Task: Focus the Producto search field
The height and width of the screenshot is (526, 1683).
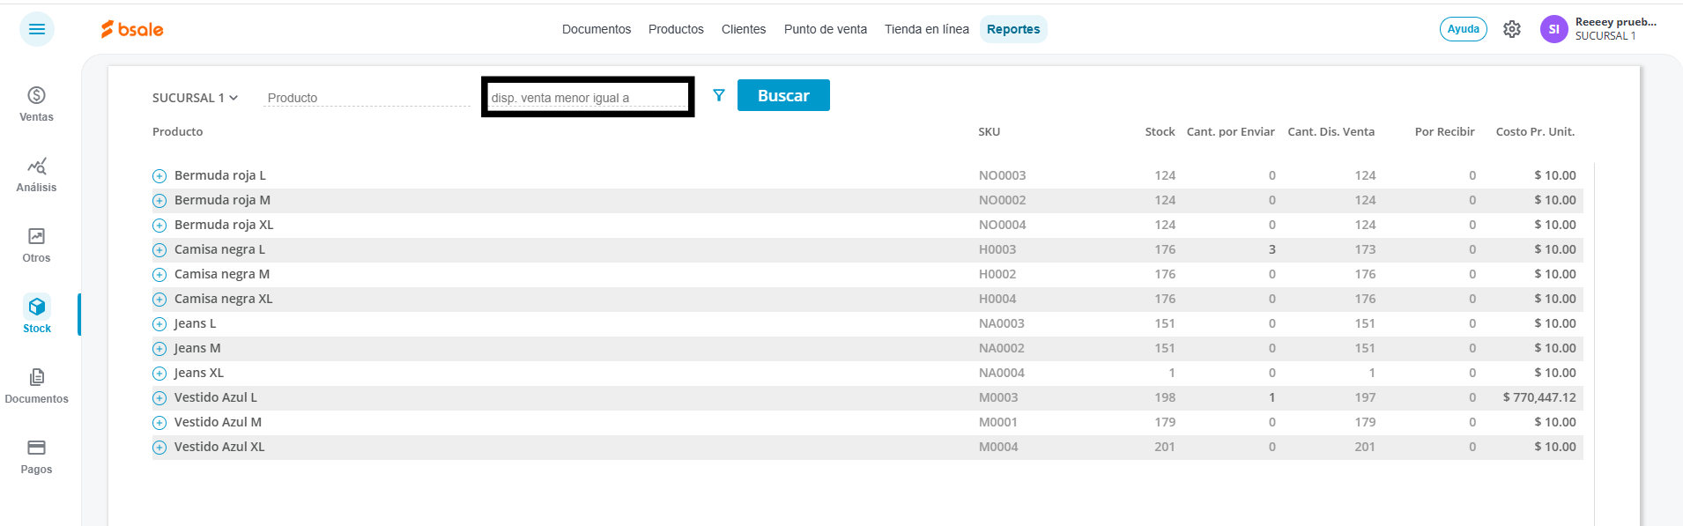Action: [x=367, y=98]
